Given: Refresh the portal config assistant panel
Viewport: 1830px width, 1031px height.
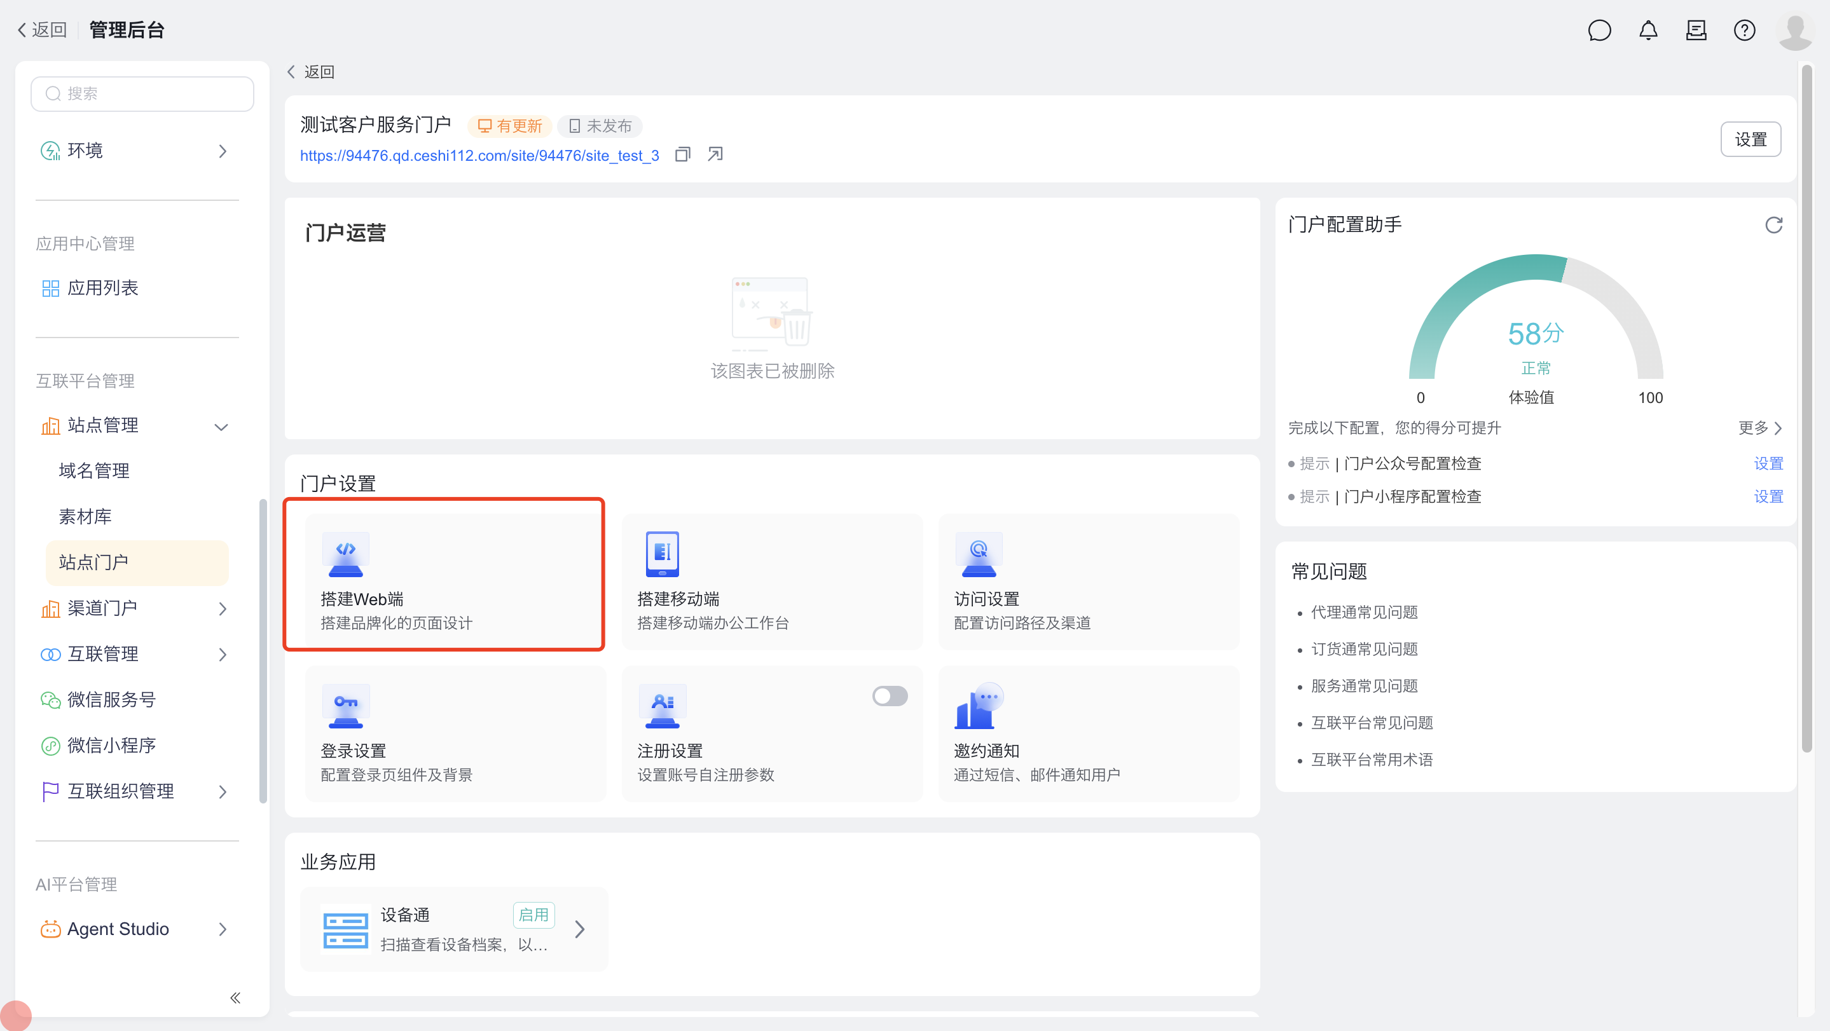Looking at the screenshot, I should (x=1773, y=225).
